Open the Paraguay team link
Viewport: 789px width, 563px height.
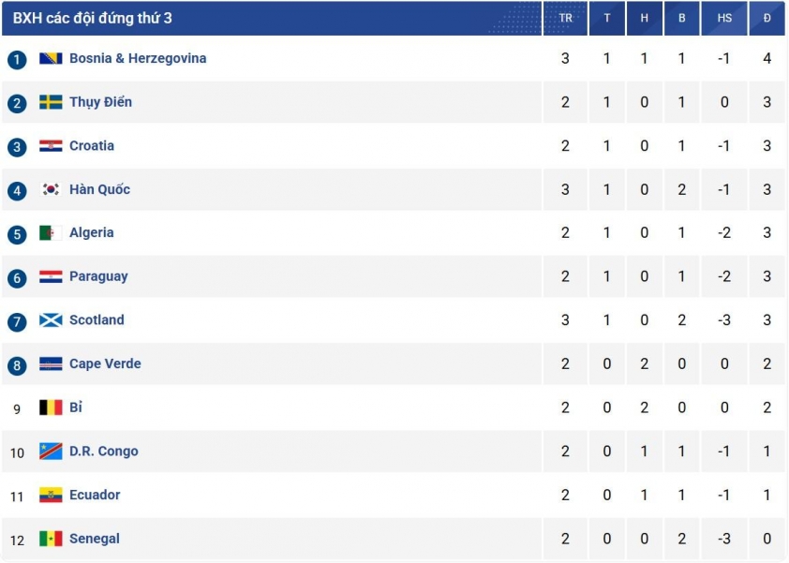tap(98, 276)
